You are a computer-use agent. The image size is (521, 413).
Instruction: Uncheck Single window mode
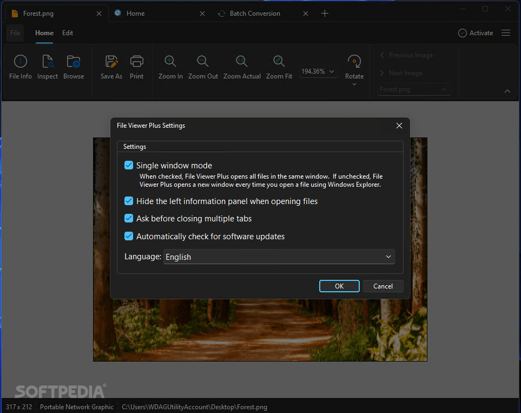click(x=129, y=165)
